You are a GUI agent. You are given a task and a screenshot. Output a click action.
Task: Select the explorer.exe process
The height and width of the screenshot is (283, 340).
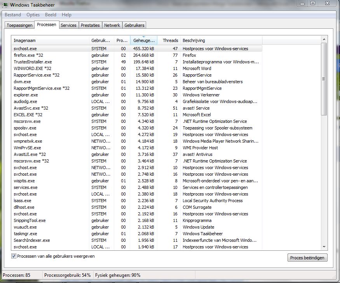137,95
